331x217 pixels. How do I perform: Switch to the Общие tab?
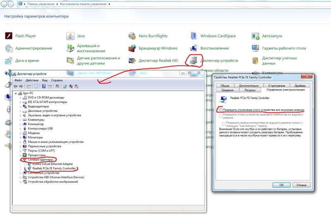coord(225,85)
